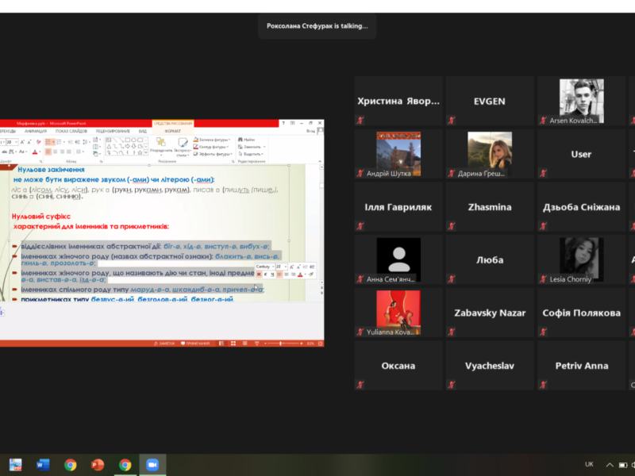Image resolution: width=635 pixels, height=476 pixels.
Task: Open the Century font name dropdown
Action: coord(272,267)
